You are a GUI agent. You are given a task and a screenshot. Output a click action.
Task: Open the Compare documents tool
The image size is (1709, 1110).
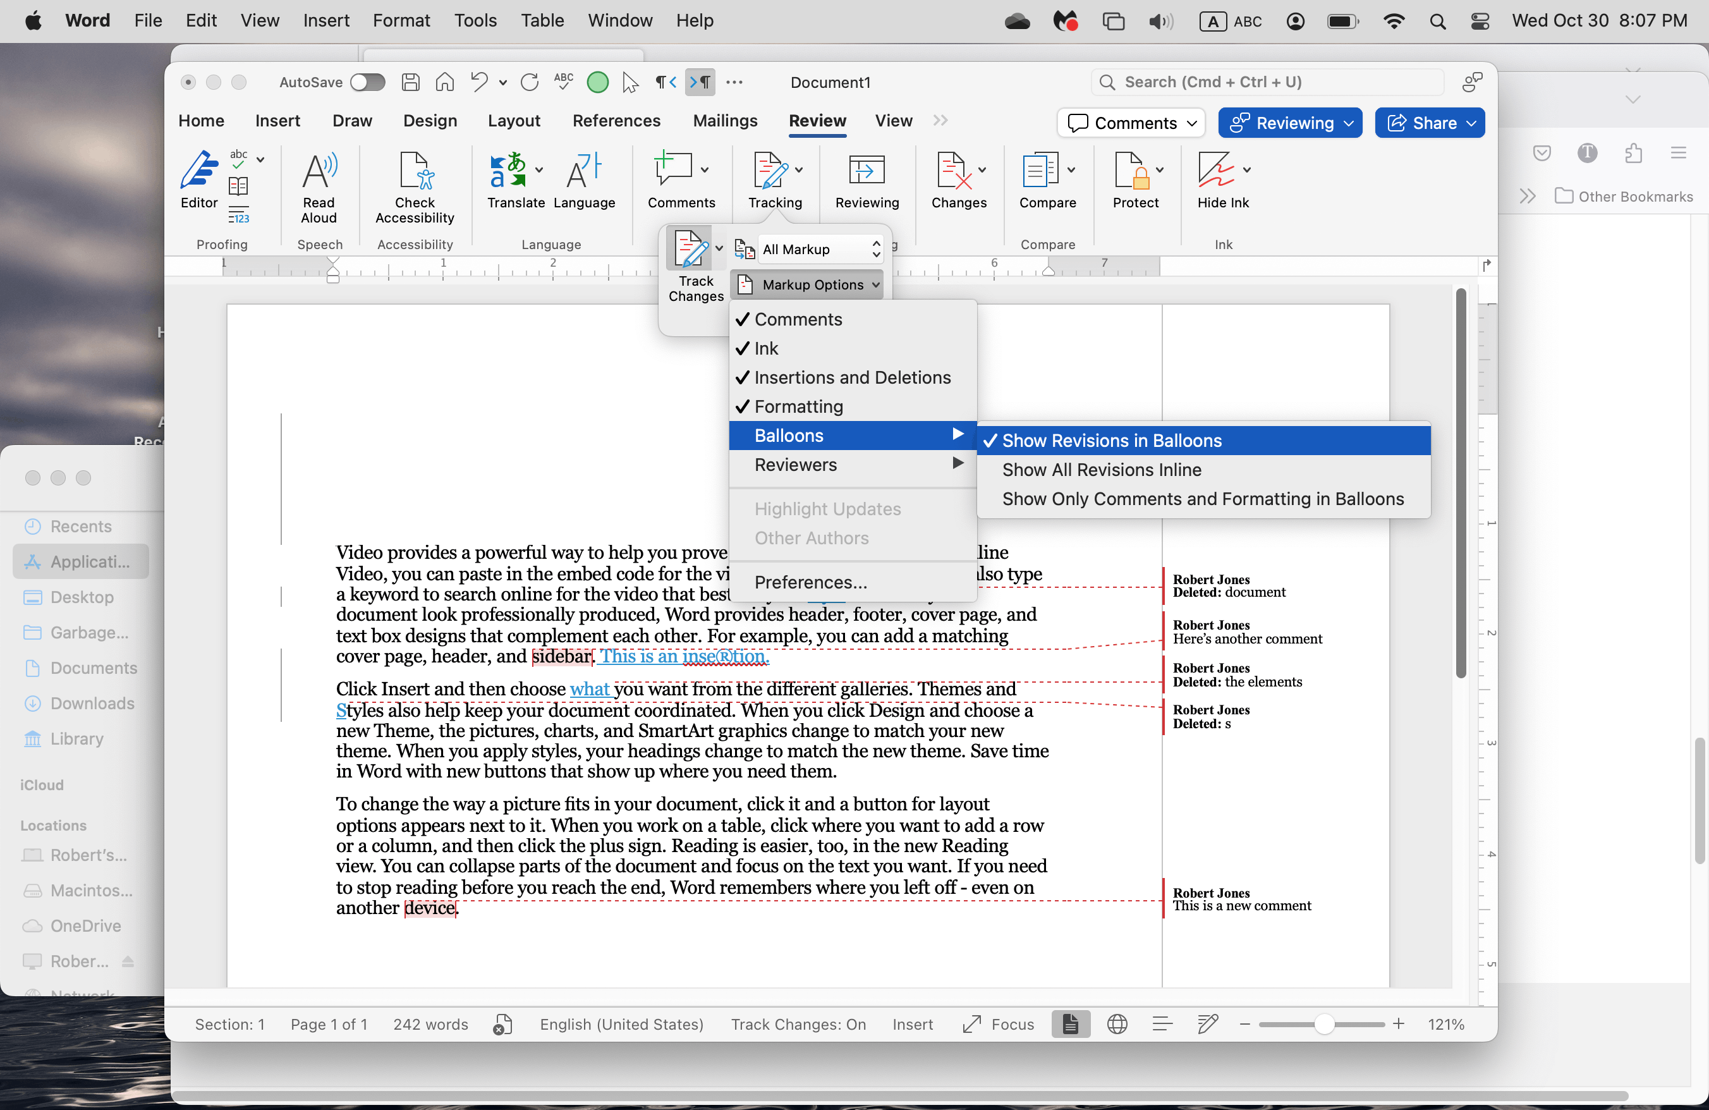[x=1040, y=171]
